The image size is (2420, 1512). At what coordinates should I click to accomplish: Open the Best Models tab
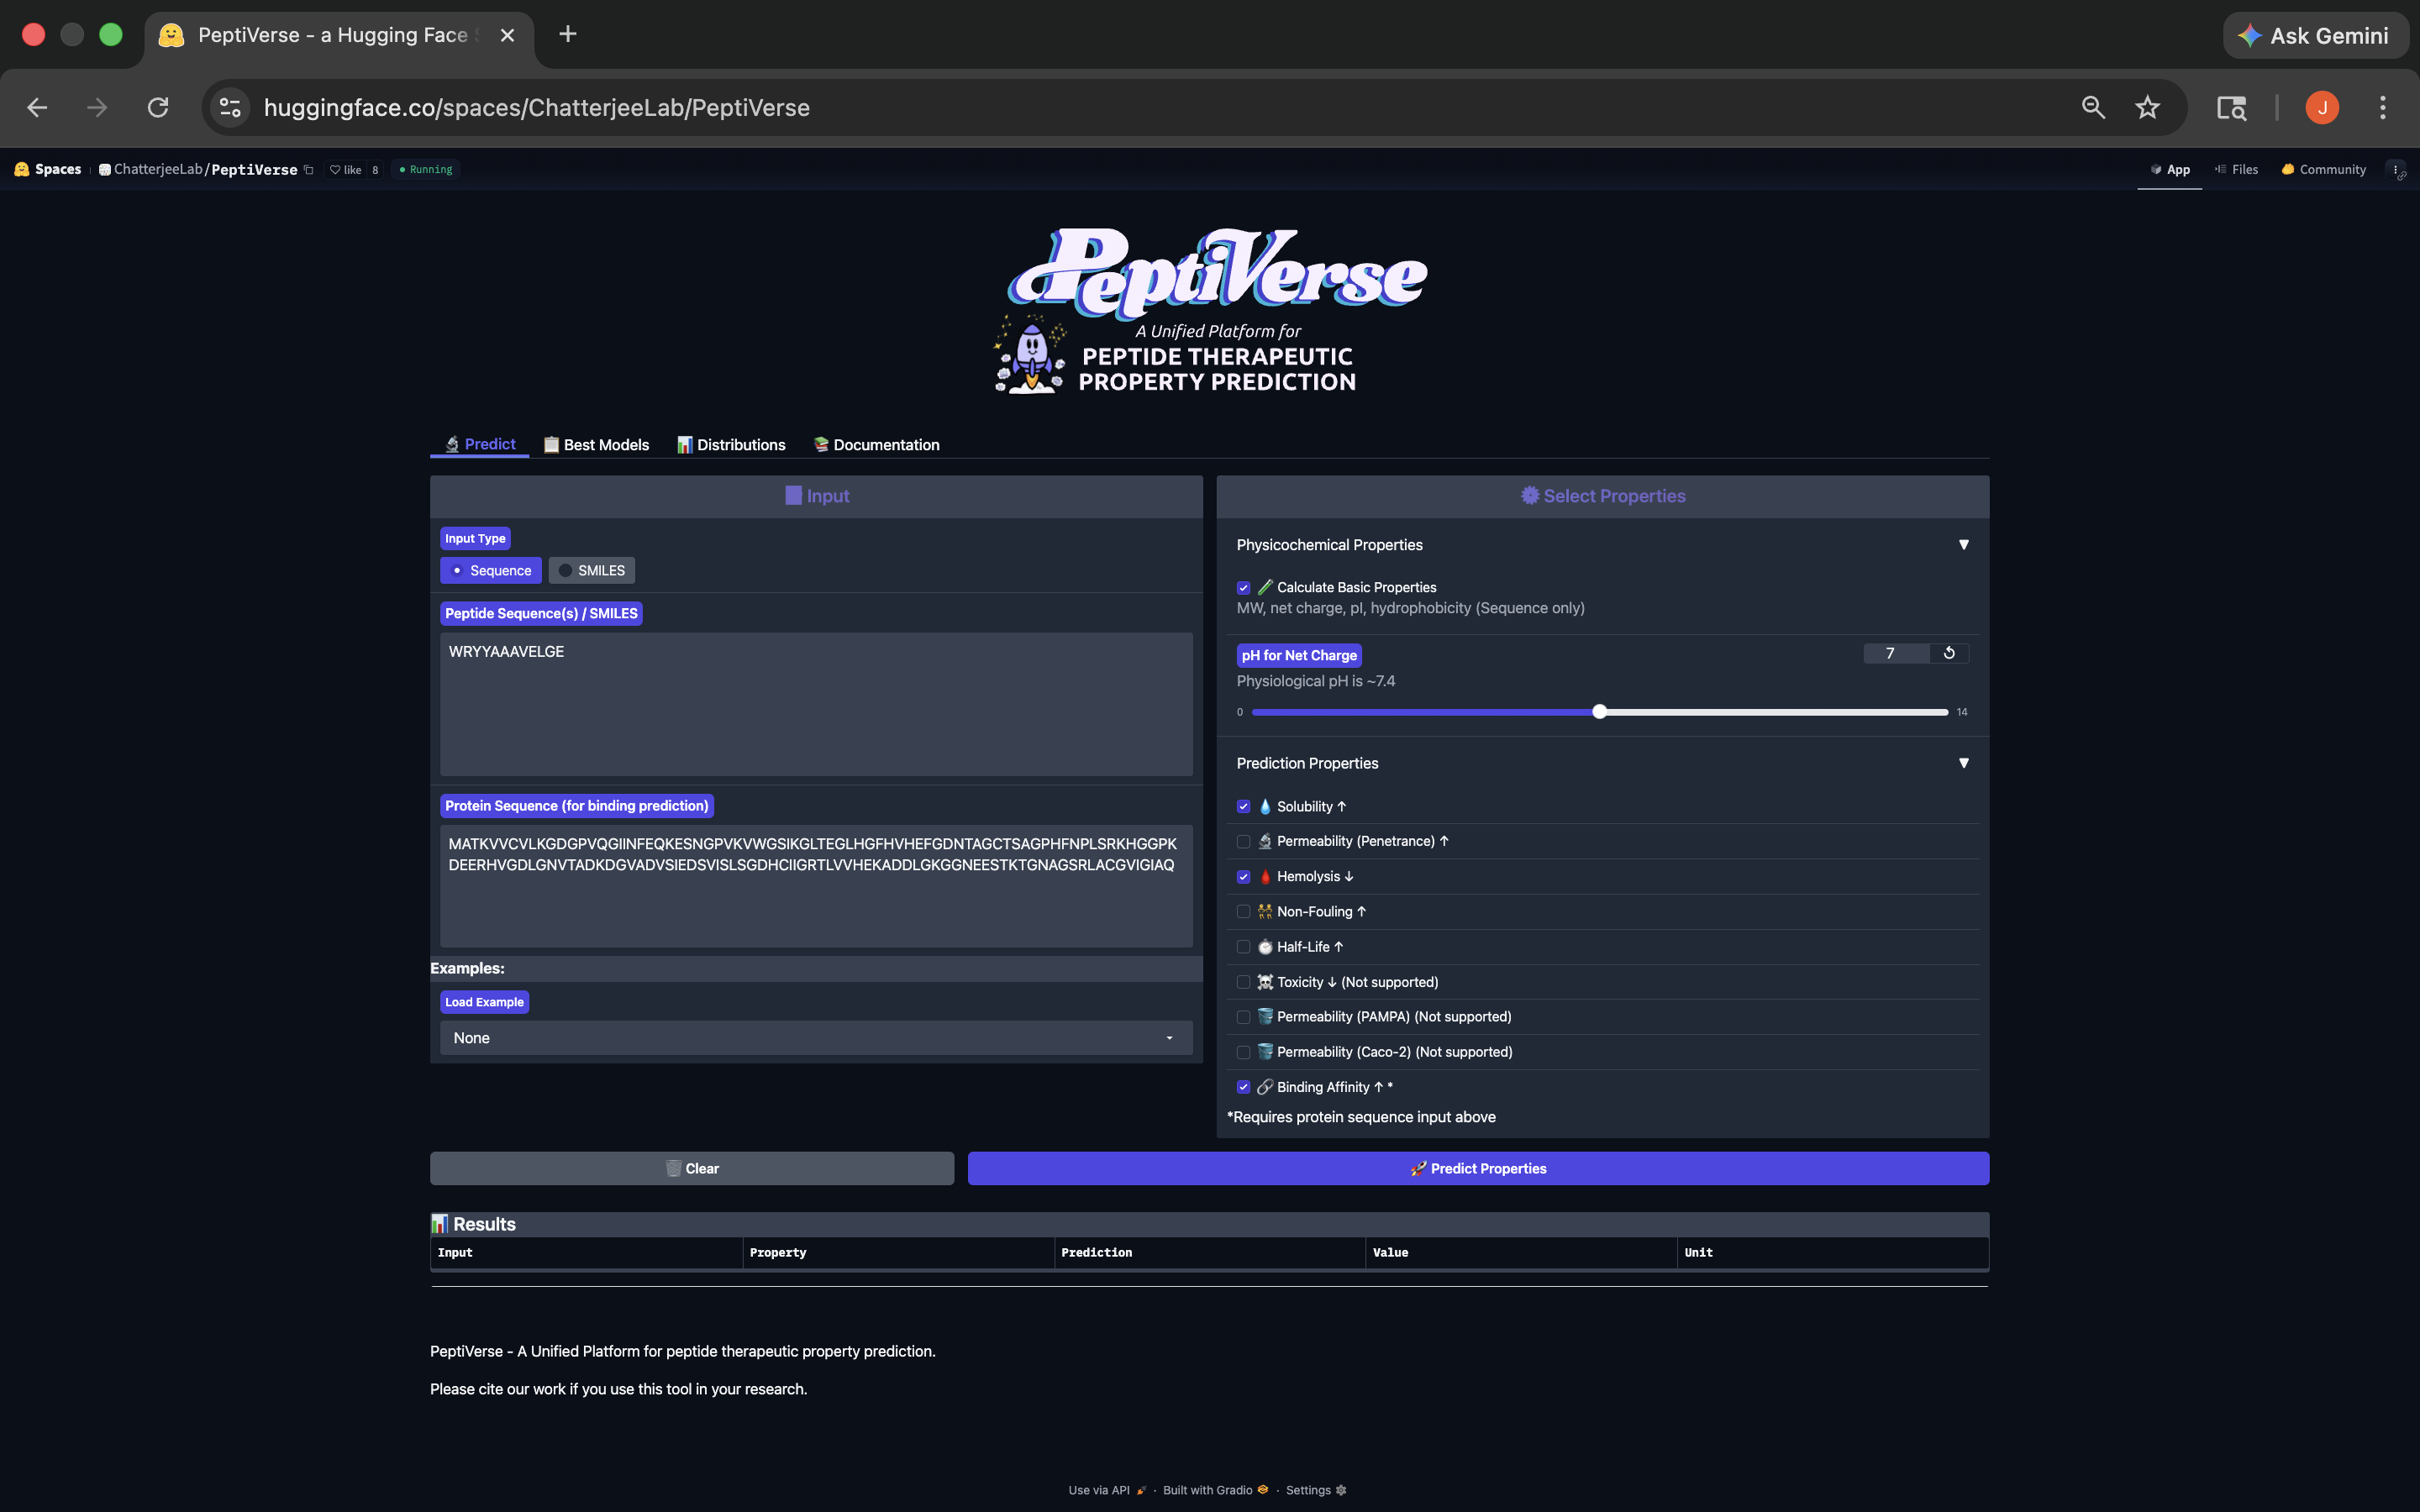click(x=596, y=445)
